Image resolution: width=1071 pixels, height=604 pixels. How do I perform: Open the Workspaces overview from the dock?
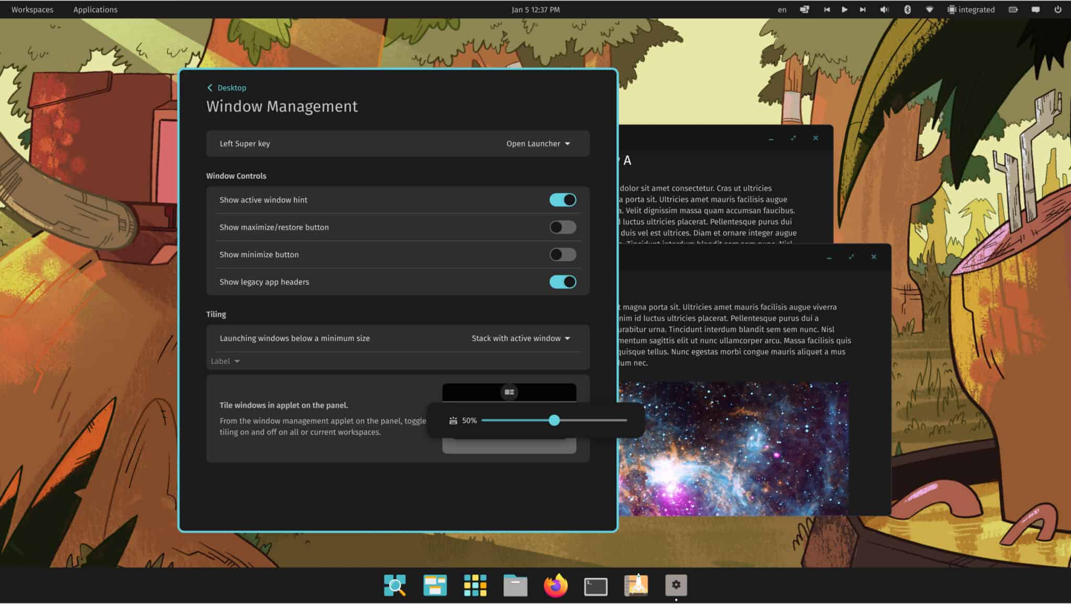point(395,585)
